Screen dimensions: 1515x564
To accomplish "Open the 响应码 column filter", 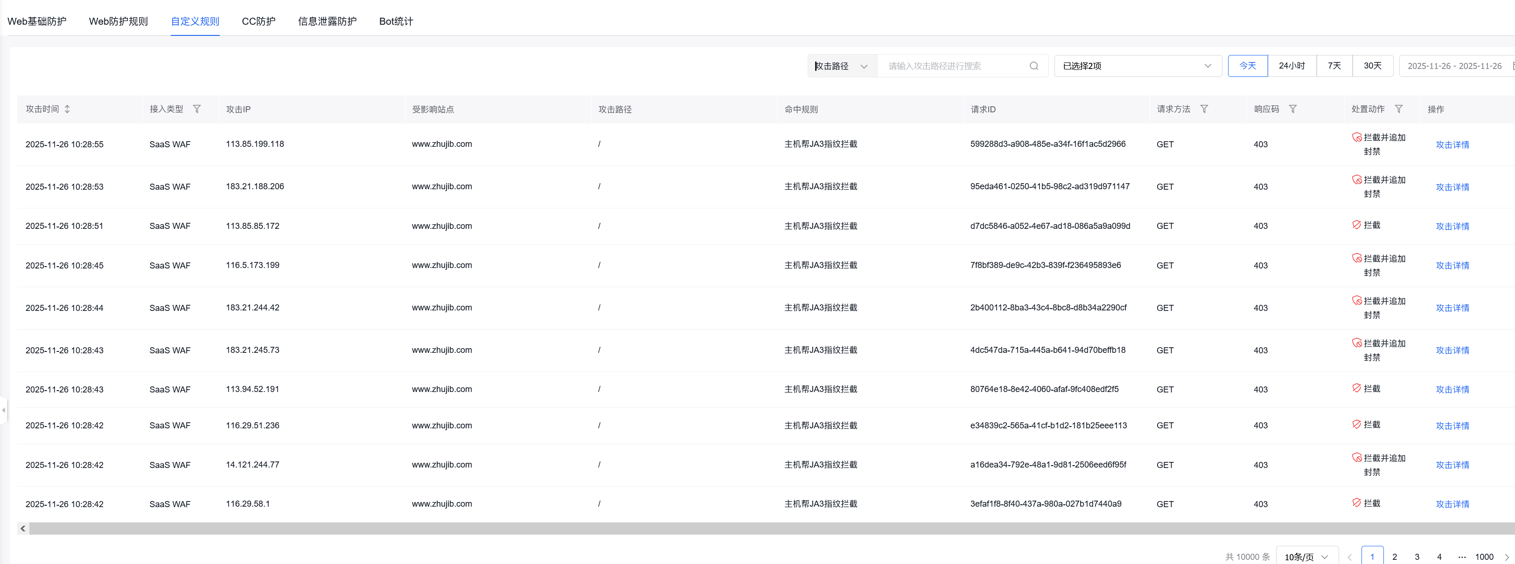I will pos(1293,109).
